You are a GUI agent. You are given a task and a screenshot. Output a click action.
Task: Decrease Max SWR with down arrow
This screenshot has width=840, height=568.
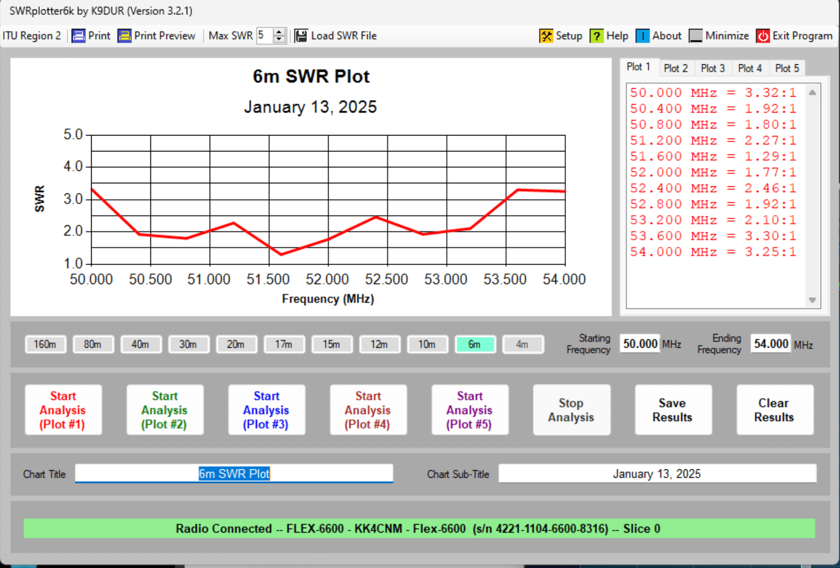[x=280, y=39]
